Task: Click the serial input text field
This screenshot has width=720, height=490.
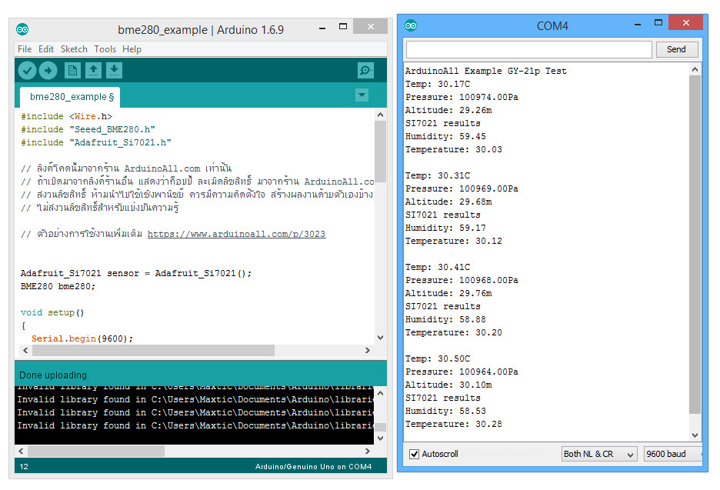Action: point(529,49)
